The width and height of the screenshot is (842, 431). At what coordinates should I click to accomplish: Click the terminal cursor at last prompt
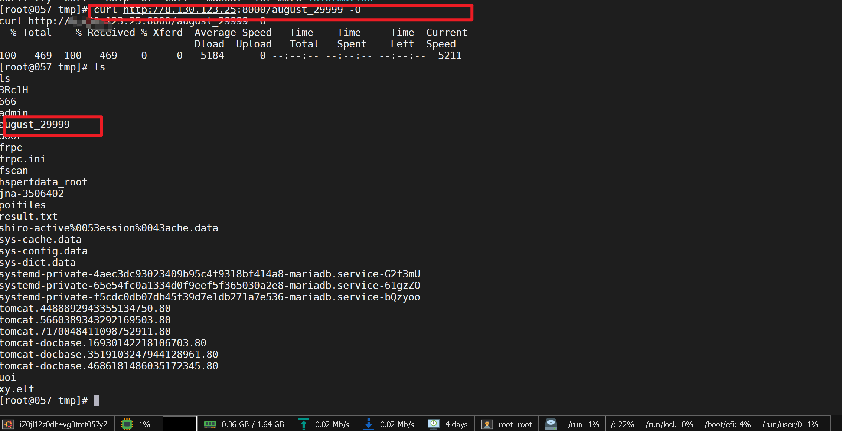[97, 401]
